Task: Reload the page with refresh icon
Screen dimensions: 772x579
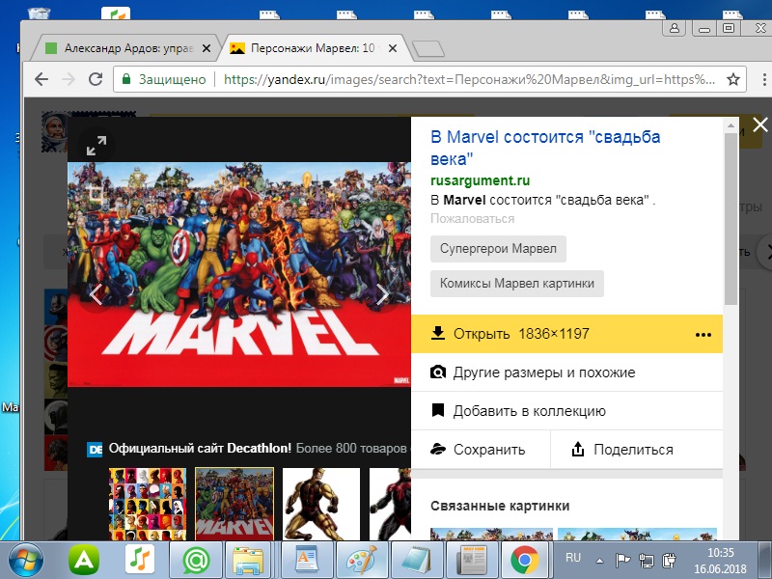Action: [x=96, y=79]
